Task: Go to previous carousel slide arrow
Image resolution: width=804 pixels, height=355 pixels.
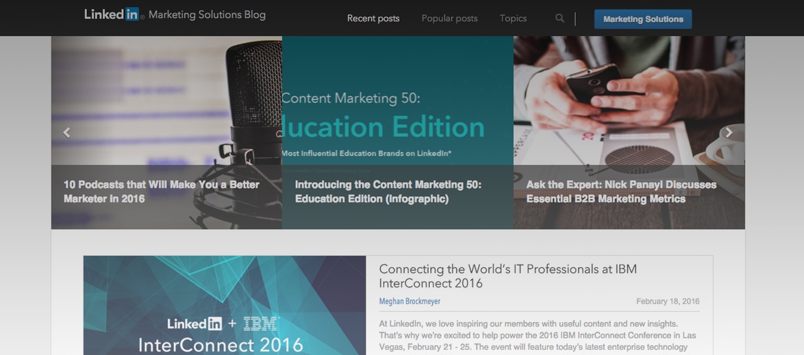Action: [66, 132]
